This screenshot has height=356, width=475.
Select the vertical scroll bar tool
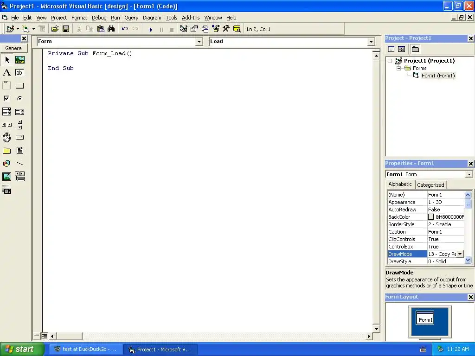click(19, 125)
